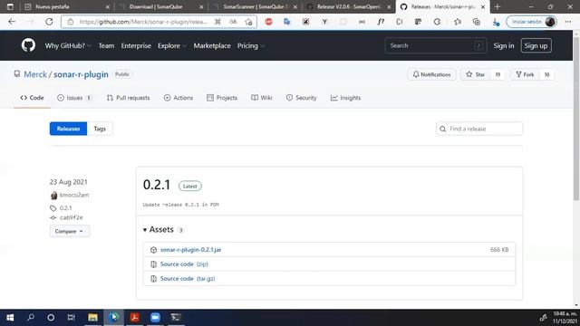This screenshot has width=580, height=326.
Task: Open the Insights repository tab
Action: 345,98
